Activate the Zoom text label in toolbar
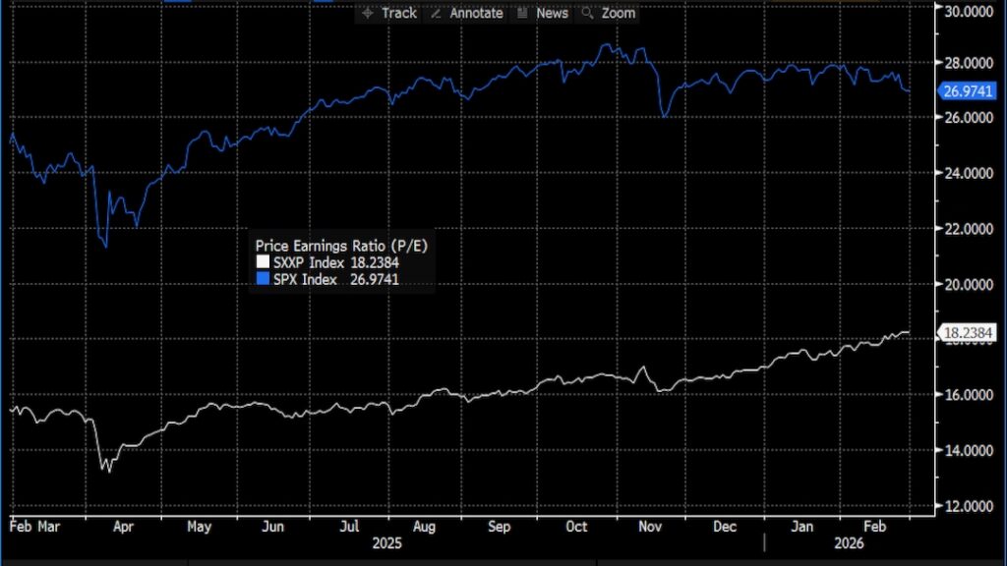The height and width of the screenshot is (566, 1007). [x=619, y=13]
